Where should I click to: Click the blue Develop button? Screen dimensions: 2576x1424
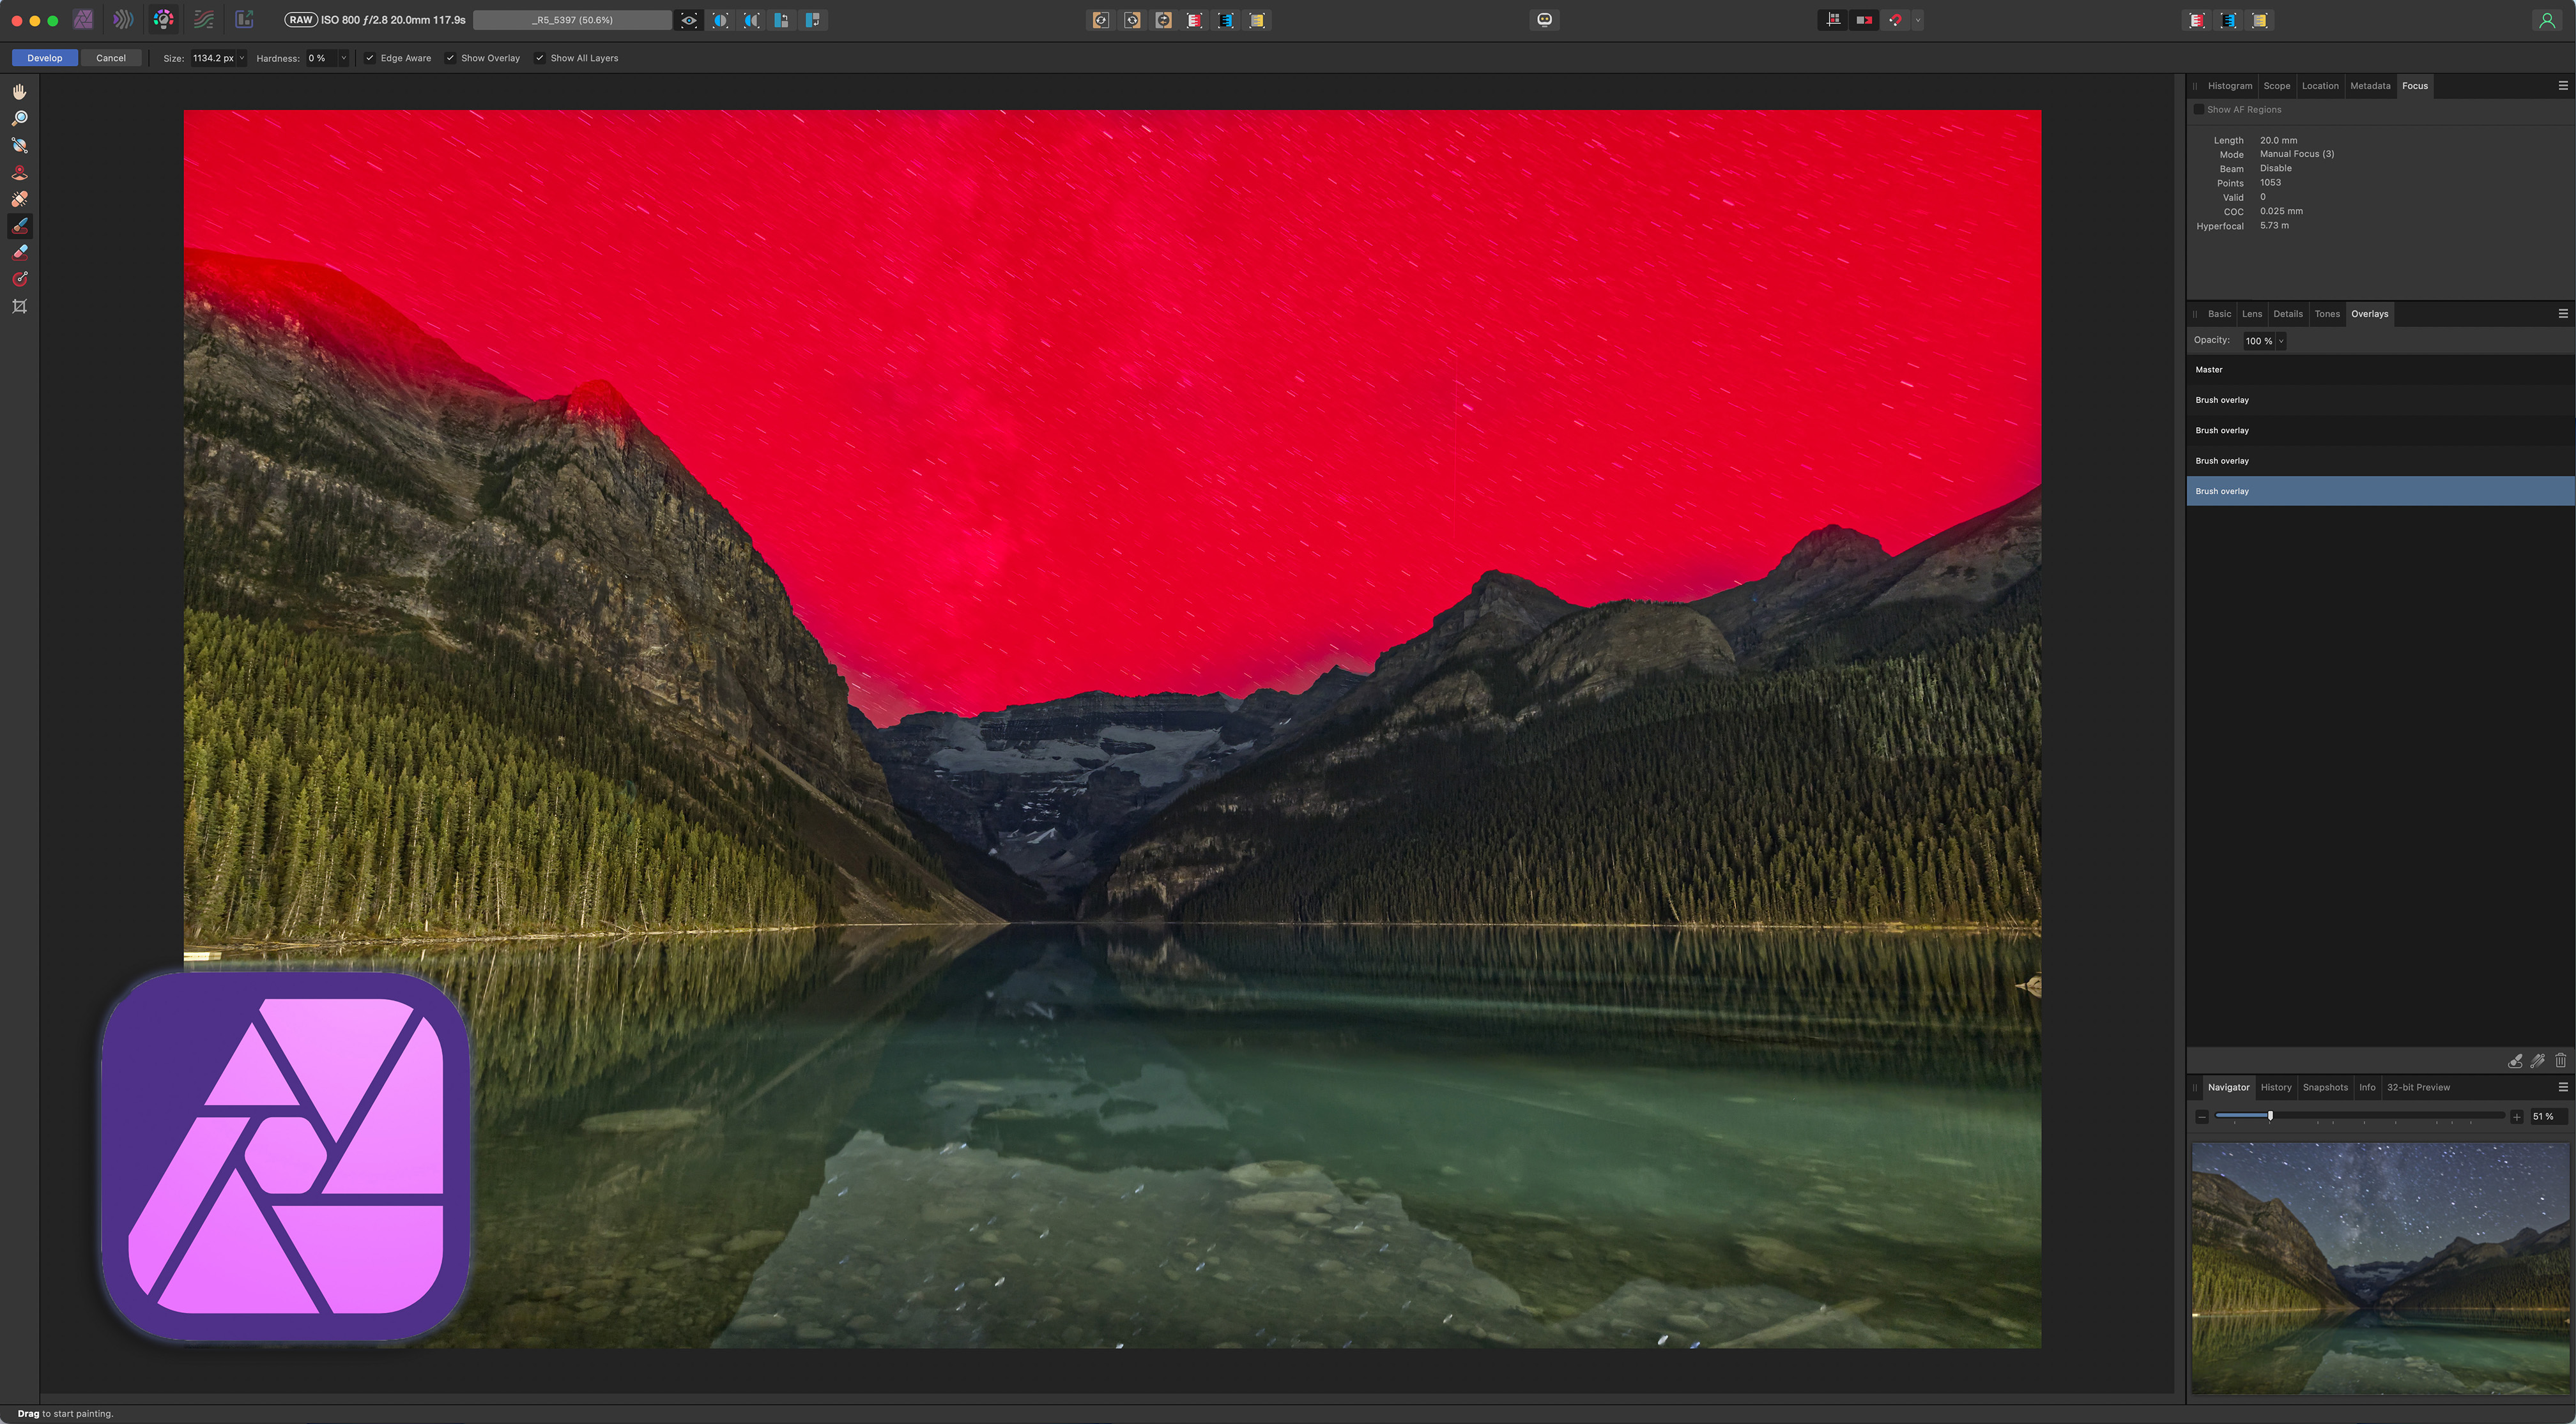[x=44, y=58]
